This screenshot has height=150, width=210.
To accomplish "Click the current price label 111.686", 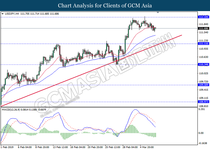I will point(203,28).
